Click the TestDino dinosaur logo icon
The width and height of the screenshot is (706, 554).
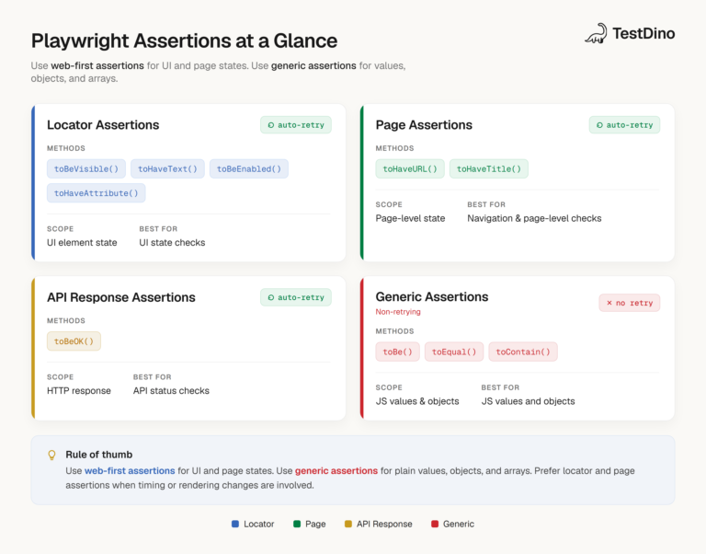(x=596, y=33)
